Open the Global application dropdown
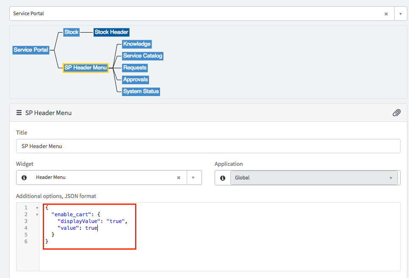The image size is (409, 278). (314, 178)
